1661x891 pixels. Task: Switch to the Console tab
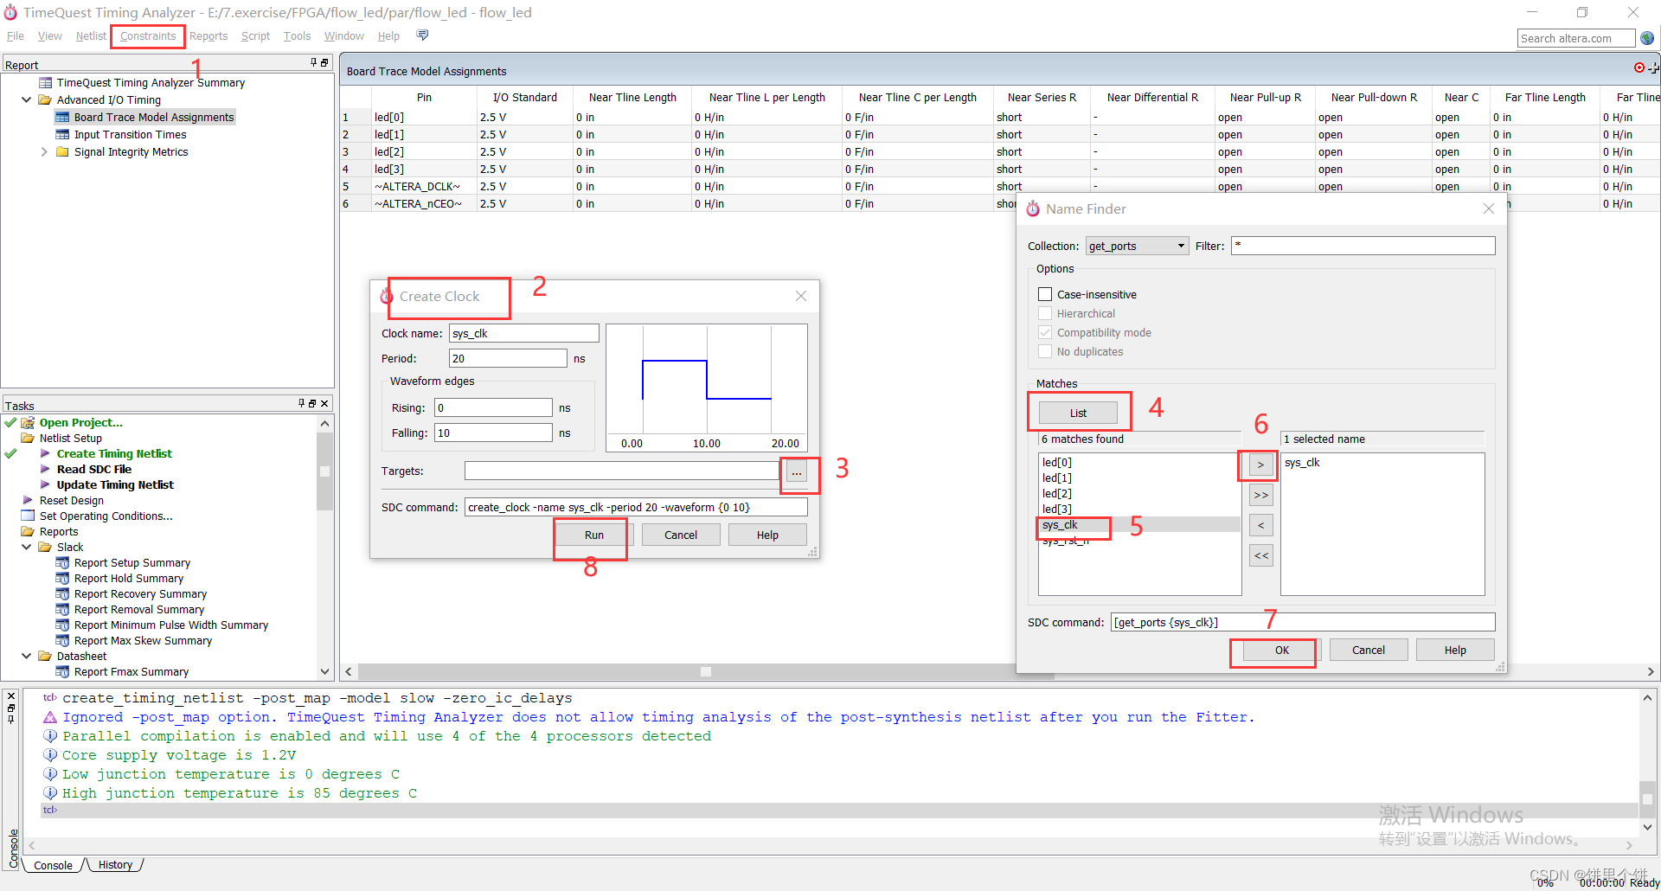(x=53, y=865)
